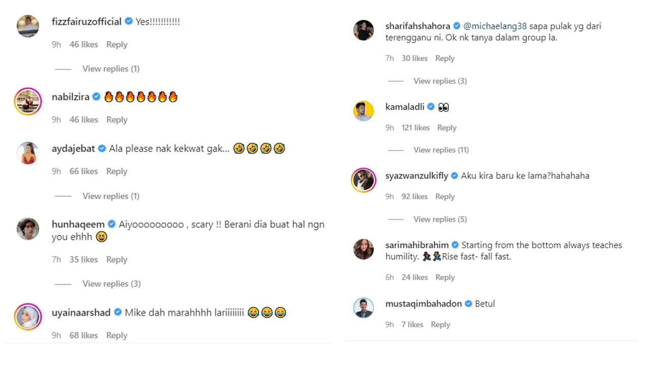Click aydajebat's avatar image
The image size is (651, 366).
coord(28,153)
